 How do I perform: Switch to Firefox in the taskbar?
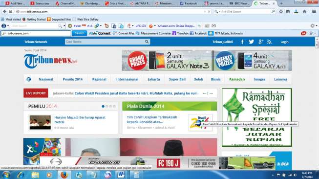pyautogui.click(x=64, y=175)
